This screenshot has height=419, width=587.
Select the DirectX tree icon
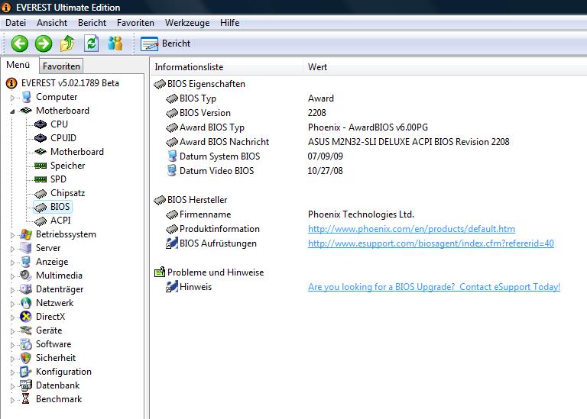(x=25, y=317)
